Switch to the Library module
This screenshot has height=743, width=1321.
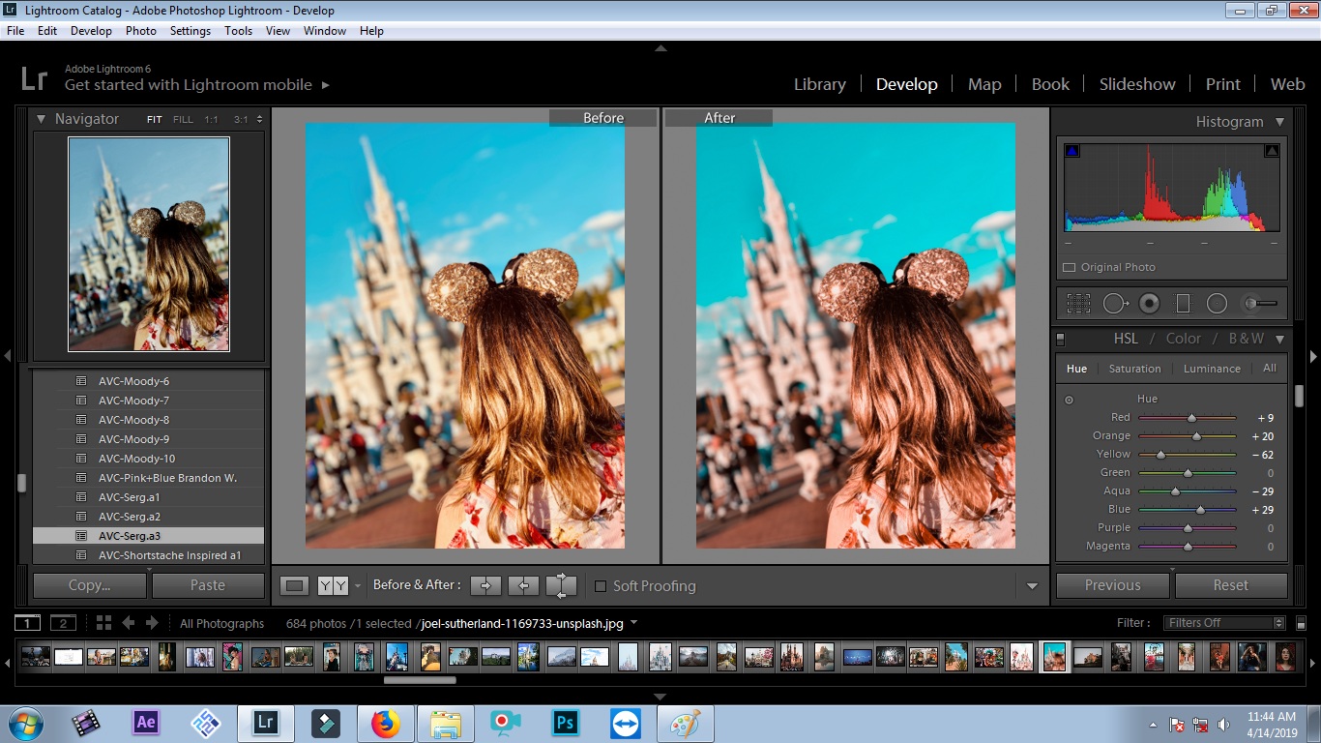(x=820, y=84)
